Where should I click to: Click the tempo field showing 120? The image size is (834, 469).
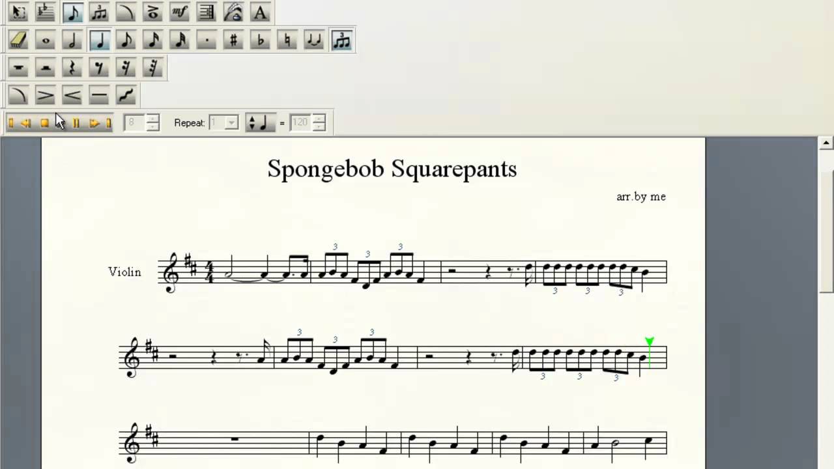(x=300, y=122)
